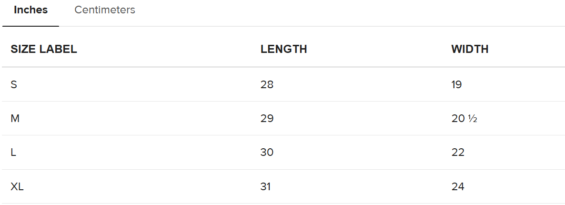565x205 pixels.
Task: Select the M size label cell
Action: pos(15,119)
